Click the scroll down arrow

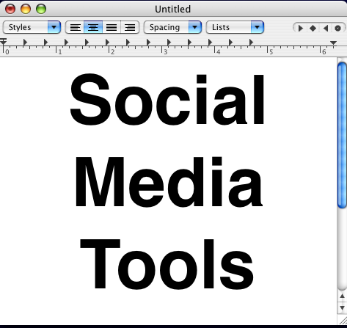(342, 307)
